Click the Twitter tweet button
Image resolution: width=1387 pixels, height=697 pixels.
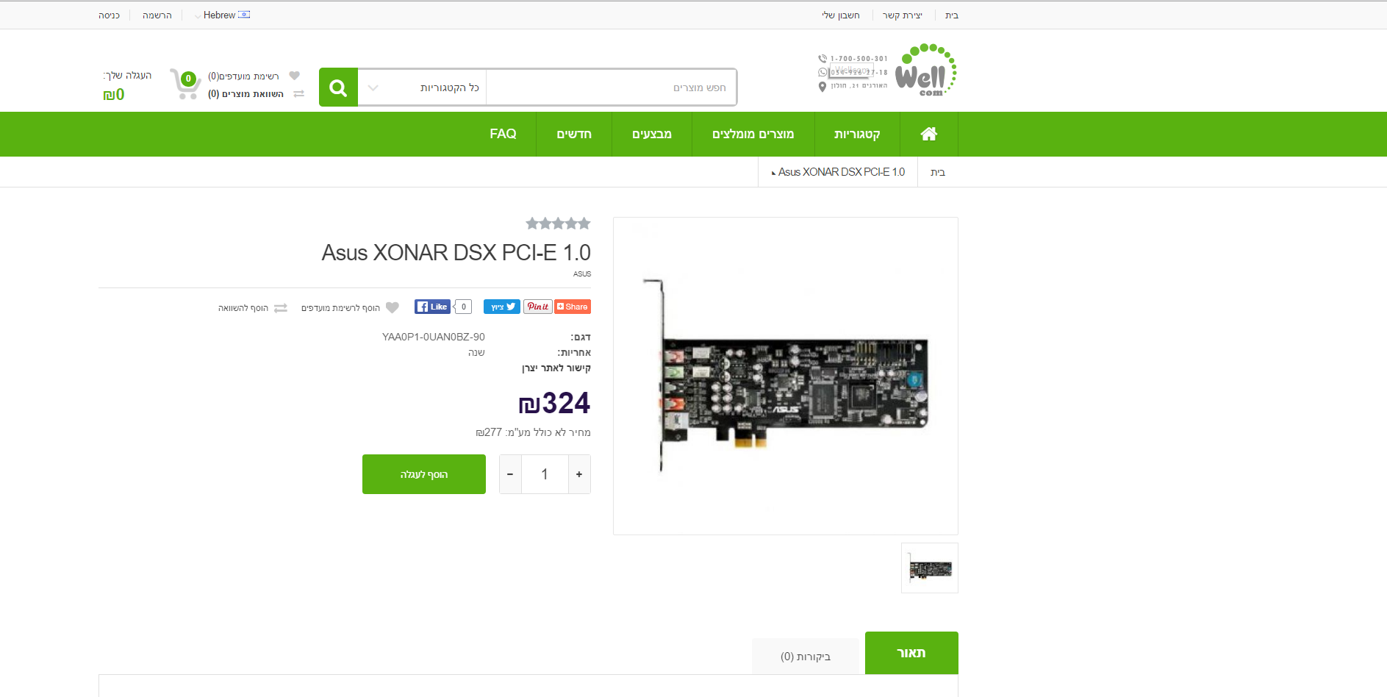point(501,307)
